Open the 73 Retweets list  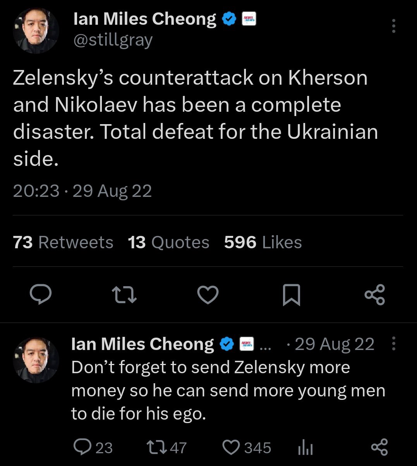pyautogui.click(x=63, y=242)
